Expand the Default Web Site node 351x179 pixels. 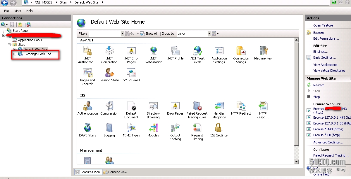[15, 49]
